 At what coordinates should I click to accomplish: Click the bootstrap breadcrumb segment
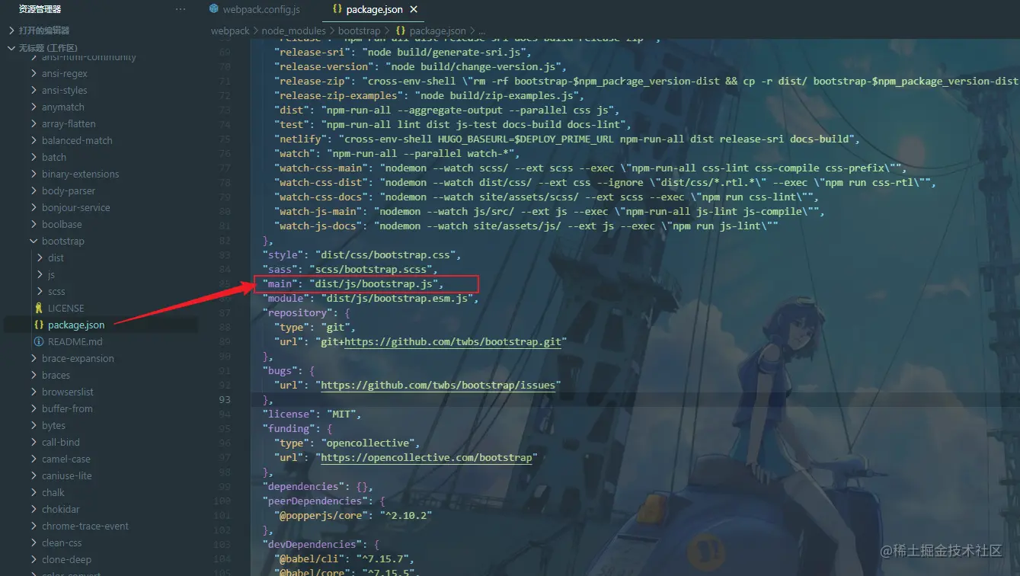point(359,31)
